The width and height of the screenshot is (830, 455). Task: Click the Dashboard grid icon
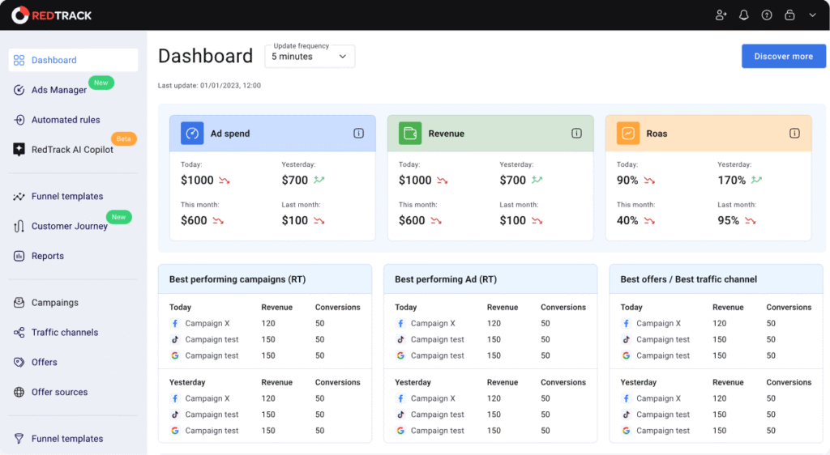click(19, 60)
